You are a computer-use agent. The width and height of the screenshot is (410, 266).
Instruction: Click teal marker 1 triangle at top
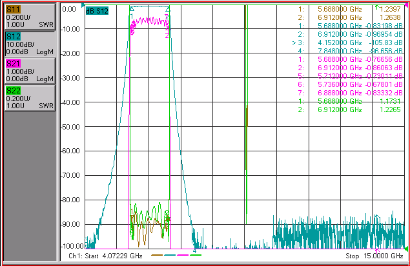click(132, 10)
